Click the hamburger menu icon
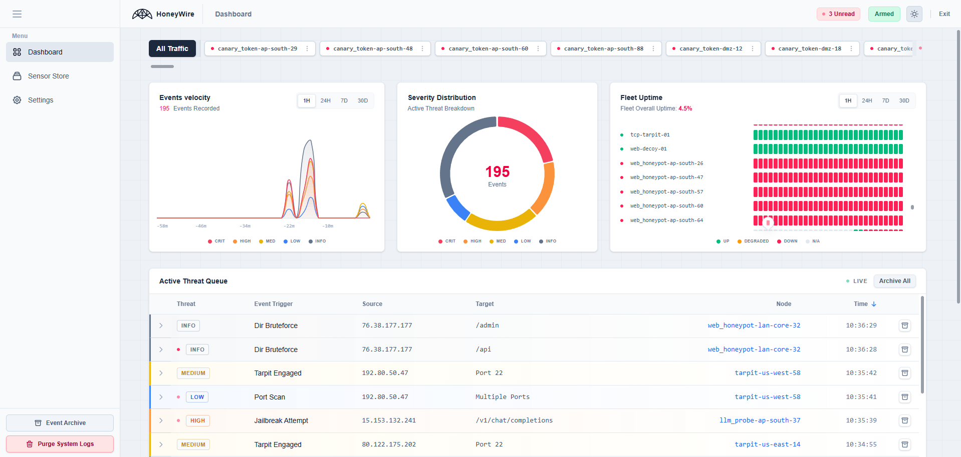961x457 pixels. click(17, 14)
